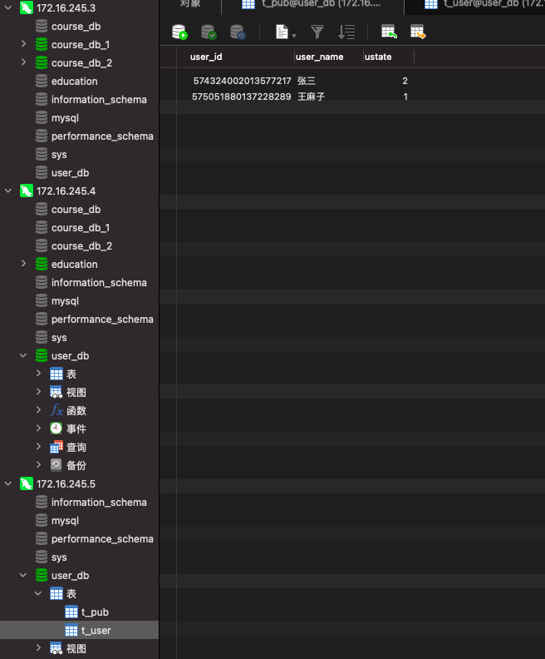This screenshot has width=545, height=659.
Task: Select the 张三 name cell
Action: pos(307,81)
